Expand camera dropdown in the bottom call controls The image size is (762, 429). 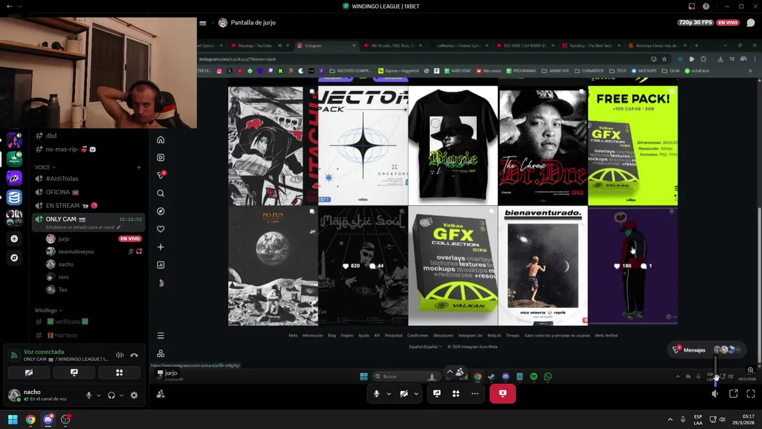pyautogui.click(x=416, y=394)
